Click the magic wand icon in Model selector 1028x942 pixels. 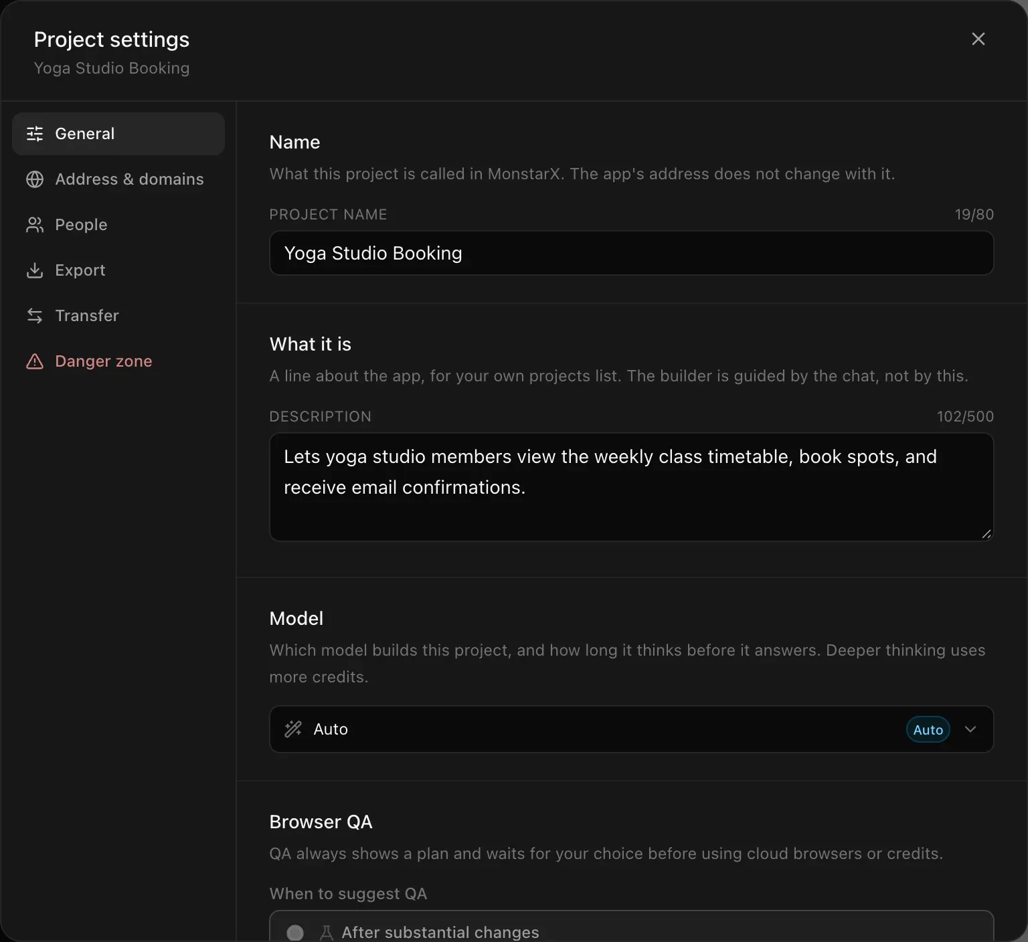[x=293, y=729]
